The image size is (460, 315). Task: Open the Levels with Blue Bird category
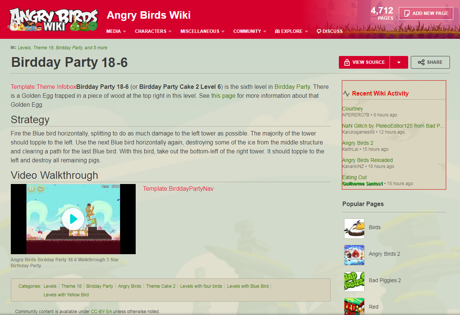tap(248, 286)
